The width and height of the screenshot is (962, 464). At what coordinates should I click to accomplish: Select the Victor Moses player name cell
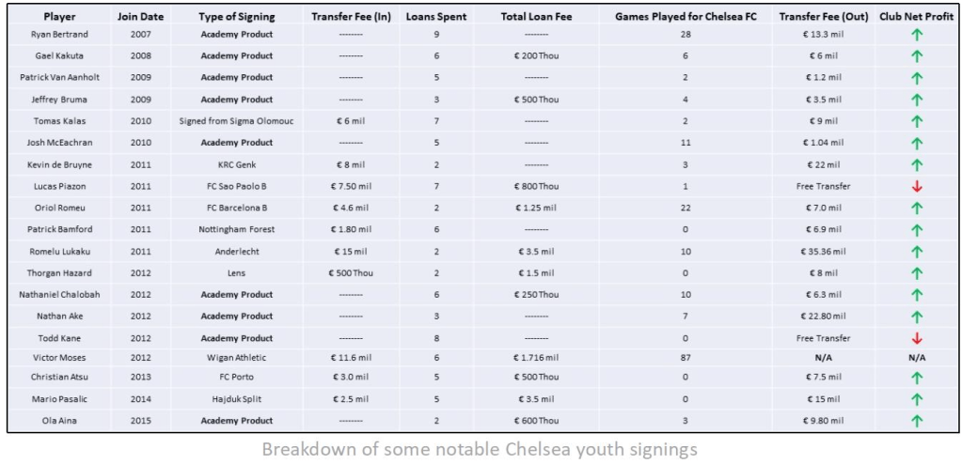[x=60, y=357]
